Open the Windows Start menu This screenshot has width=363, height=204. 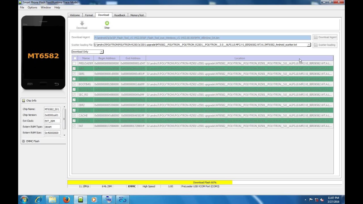click(x=24, y=199)
